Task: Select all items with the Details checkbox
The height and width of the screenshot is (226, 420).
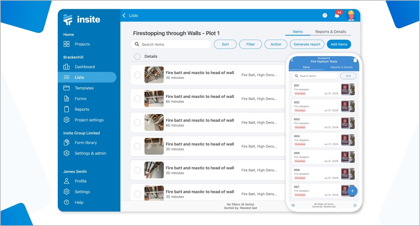Action: click(x=137, y=56)
